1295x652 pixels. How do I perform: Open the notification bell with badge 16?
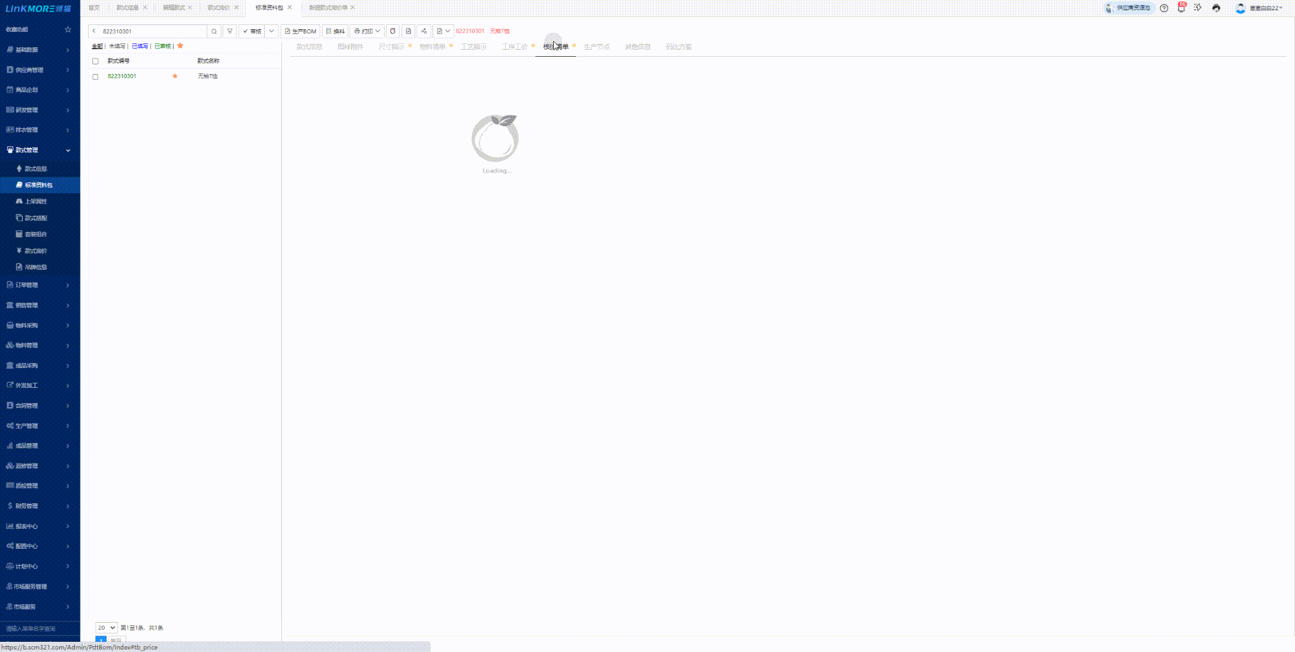coord(1181,8)
